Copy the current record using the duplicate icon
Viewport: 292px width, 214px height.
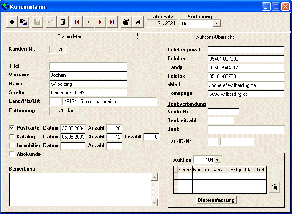click(x=23, y=22)
